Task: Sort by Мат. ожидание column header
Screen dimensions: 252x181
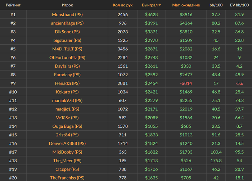Action: tap(186, 5)
